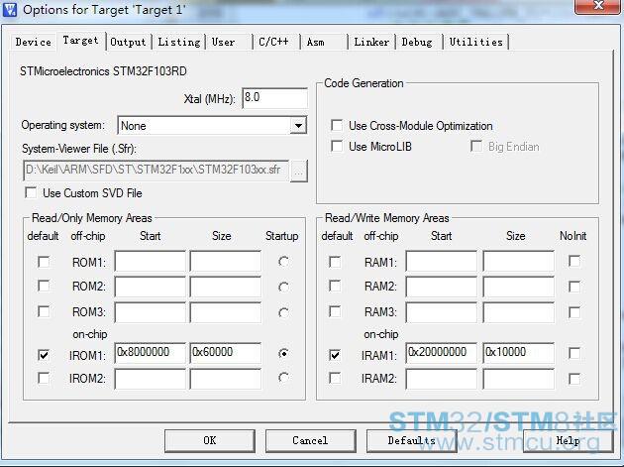Enable NoInit for RAM3
The image size is (624, 467).
tap(574, 312)
